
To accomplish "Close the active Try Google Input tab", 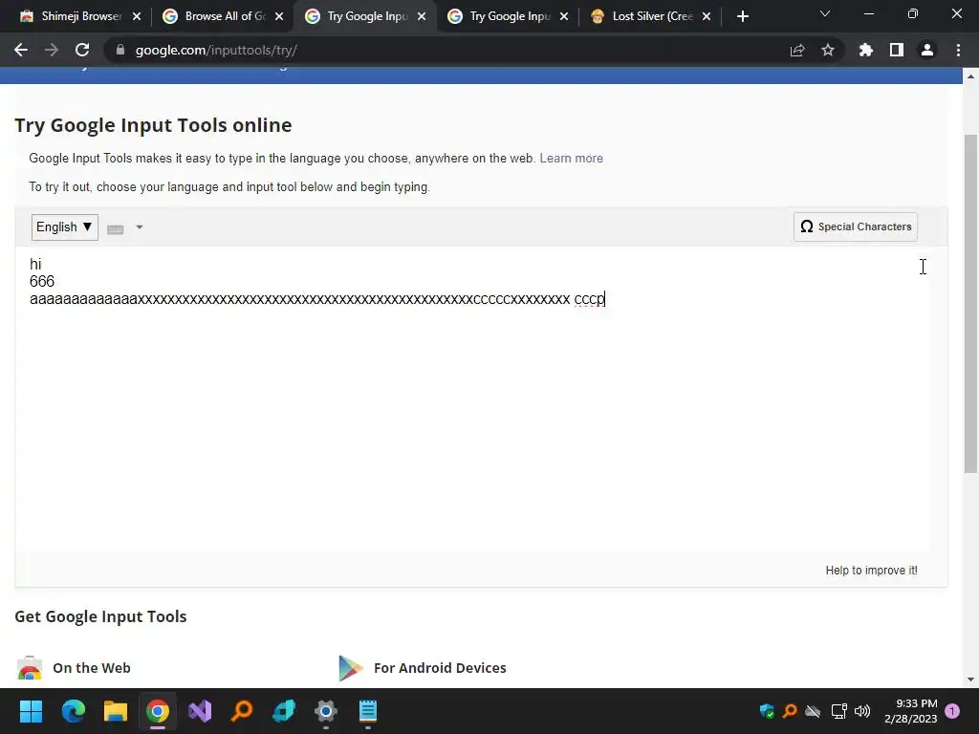I will (x=422, y=16).
